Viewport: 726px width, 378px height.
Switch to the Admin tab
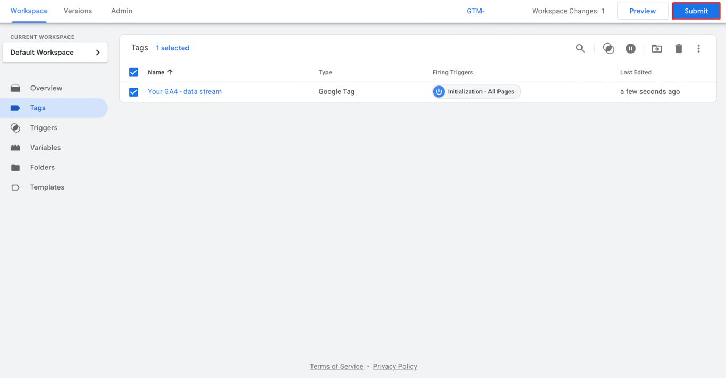(122, 11)
